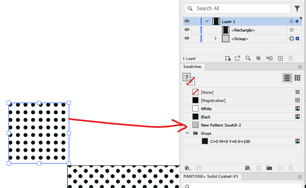Click the Fill box showing question mark
The width and height of the screenshot is (306, 188).
pos(187,77)
